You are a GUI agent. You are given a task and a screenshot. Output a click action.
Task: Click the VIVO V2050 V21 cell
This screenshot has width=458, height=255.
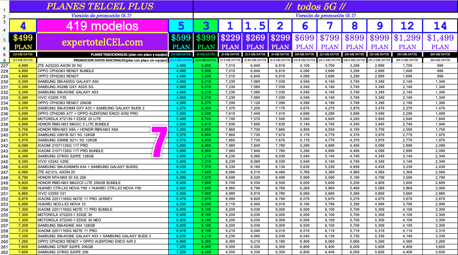click(102, 193)
